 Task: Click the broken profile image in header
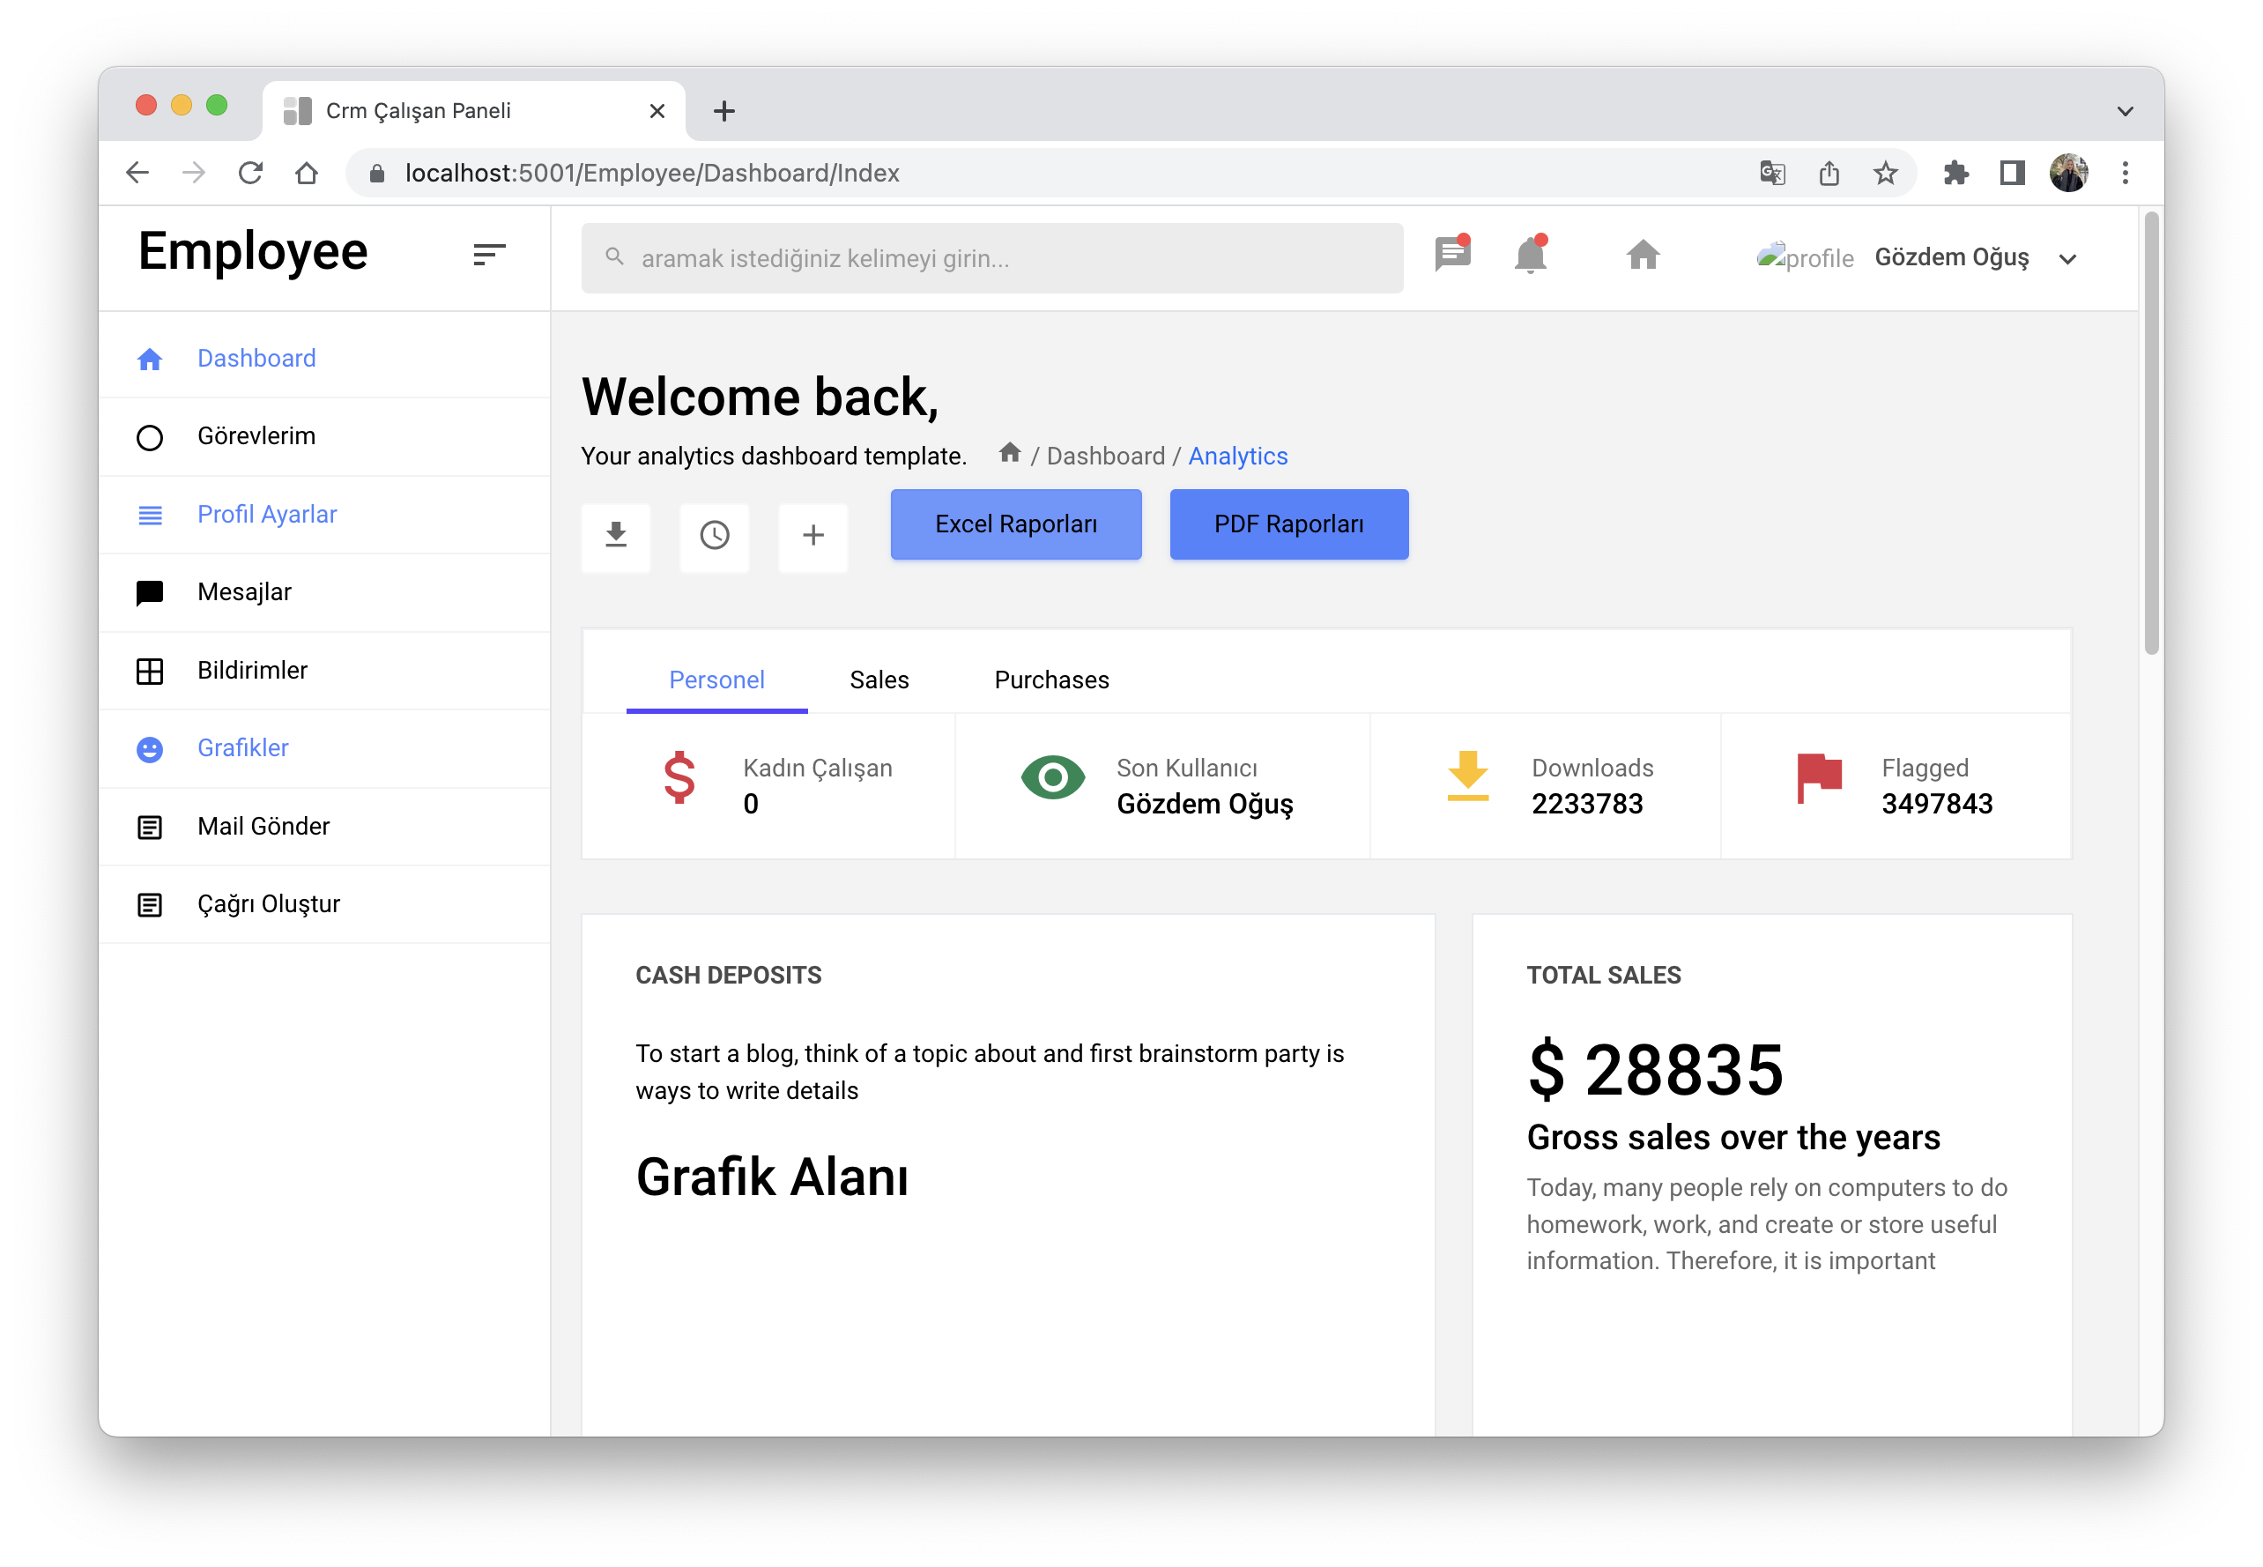coord(1805,257)
